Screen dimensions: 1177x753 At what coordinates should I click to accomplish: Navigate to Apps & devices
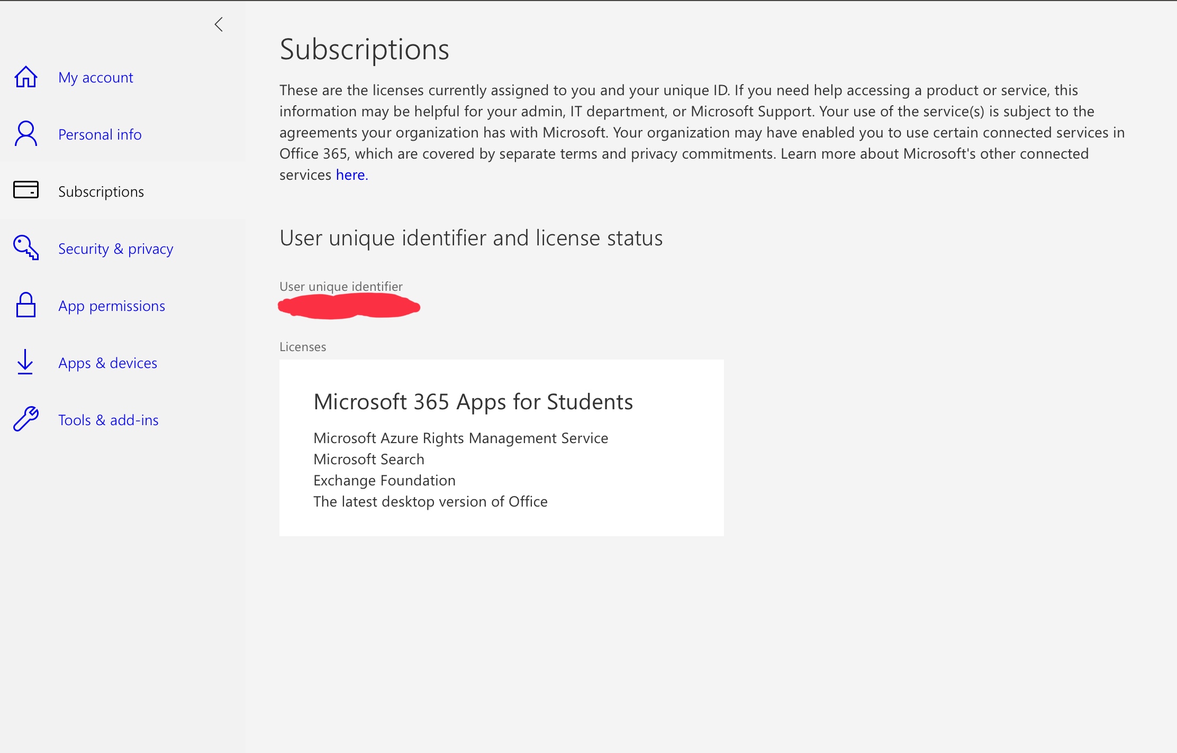point(108,363)
